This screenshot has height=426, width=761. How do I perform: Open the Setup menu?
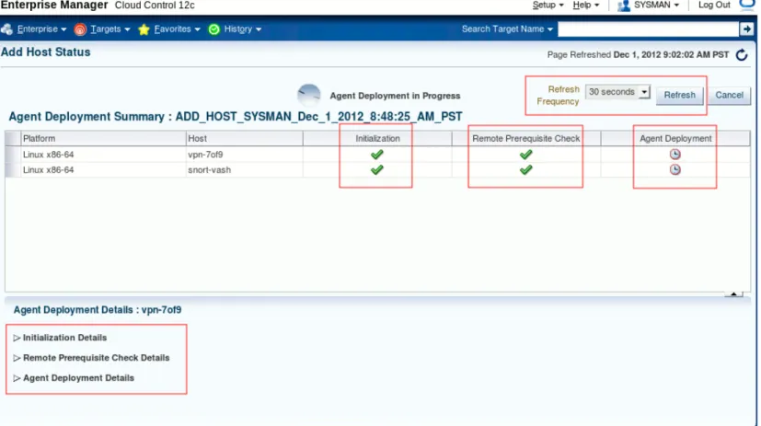[548, 5]
